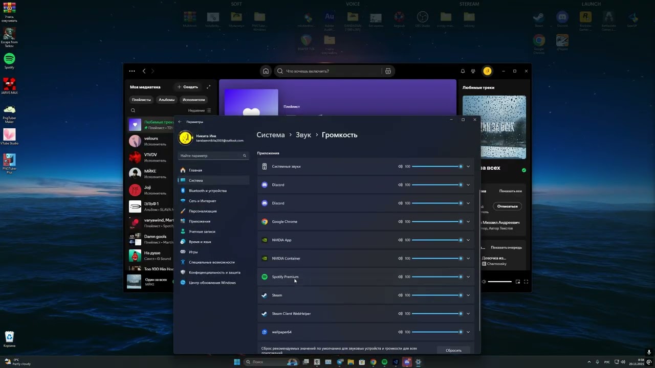655x368 pixels.
Task: Mute Системные звуки speaker icon
Action: [400, 167]
